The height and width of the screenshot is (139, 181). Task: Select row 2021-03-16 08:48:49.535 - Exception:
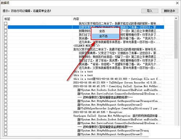point(98,112)
